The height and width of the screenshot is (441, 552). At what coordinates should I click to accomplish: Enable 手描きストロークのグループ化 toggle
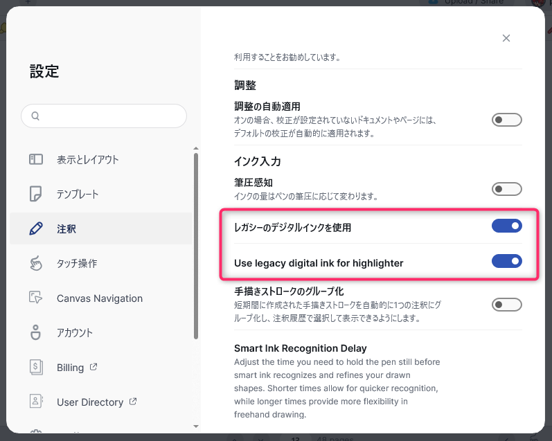click(x=506, y=304)
